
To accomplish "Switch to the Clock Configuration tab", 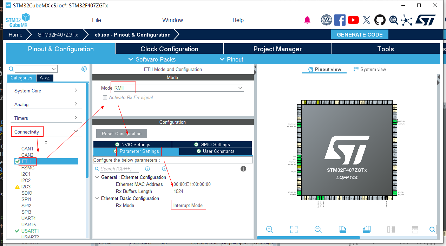I will pos(169,49).
